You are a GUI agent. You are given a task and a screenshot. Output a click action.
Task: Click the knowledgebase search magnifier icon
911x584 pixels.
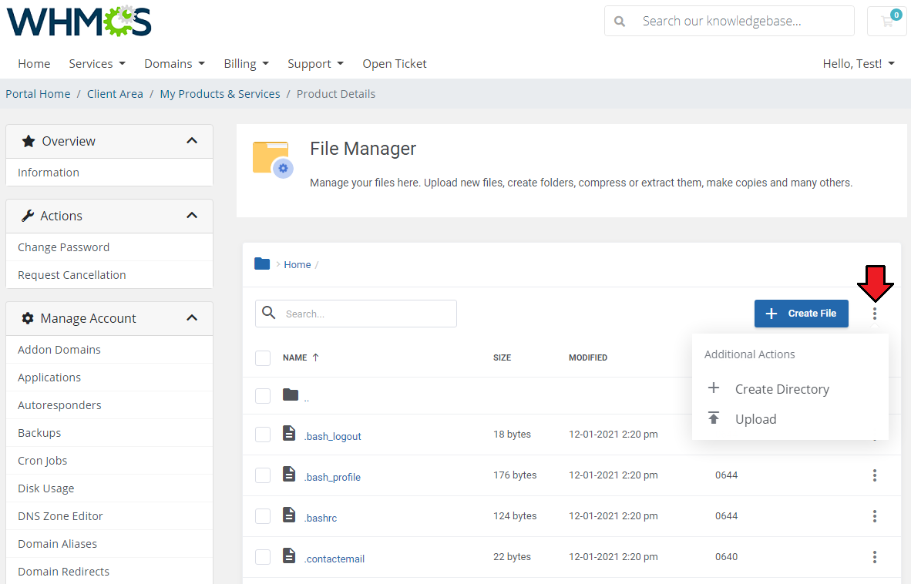pos(620,22)
